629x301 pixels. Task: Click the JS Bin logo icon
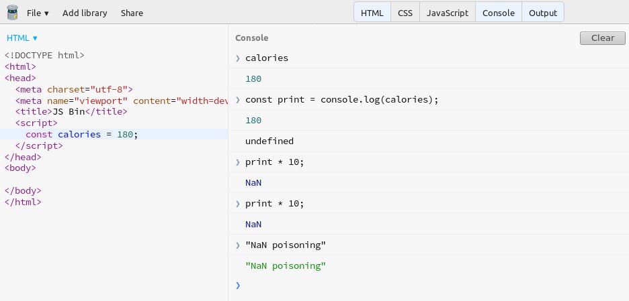coord(13,13)
